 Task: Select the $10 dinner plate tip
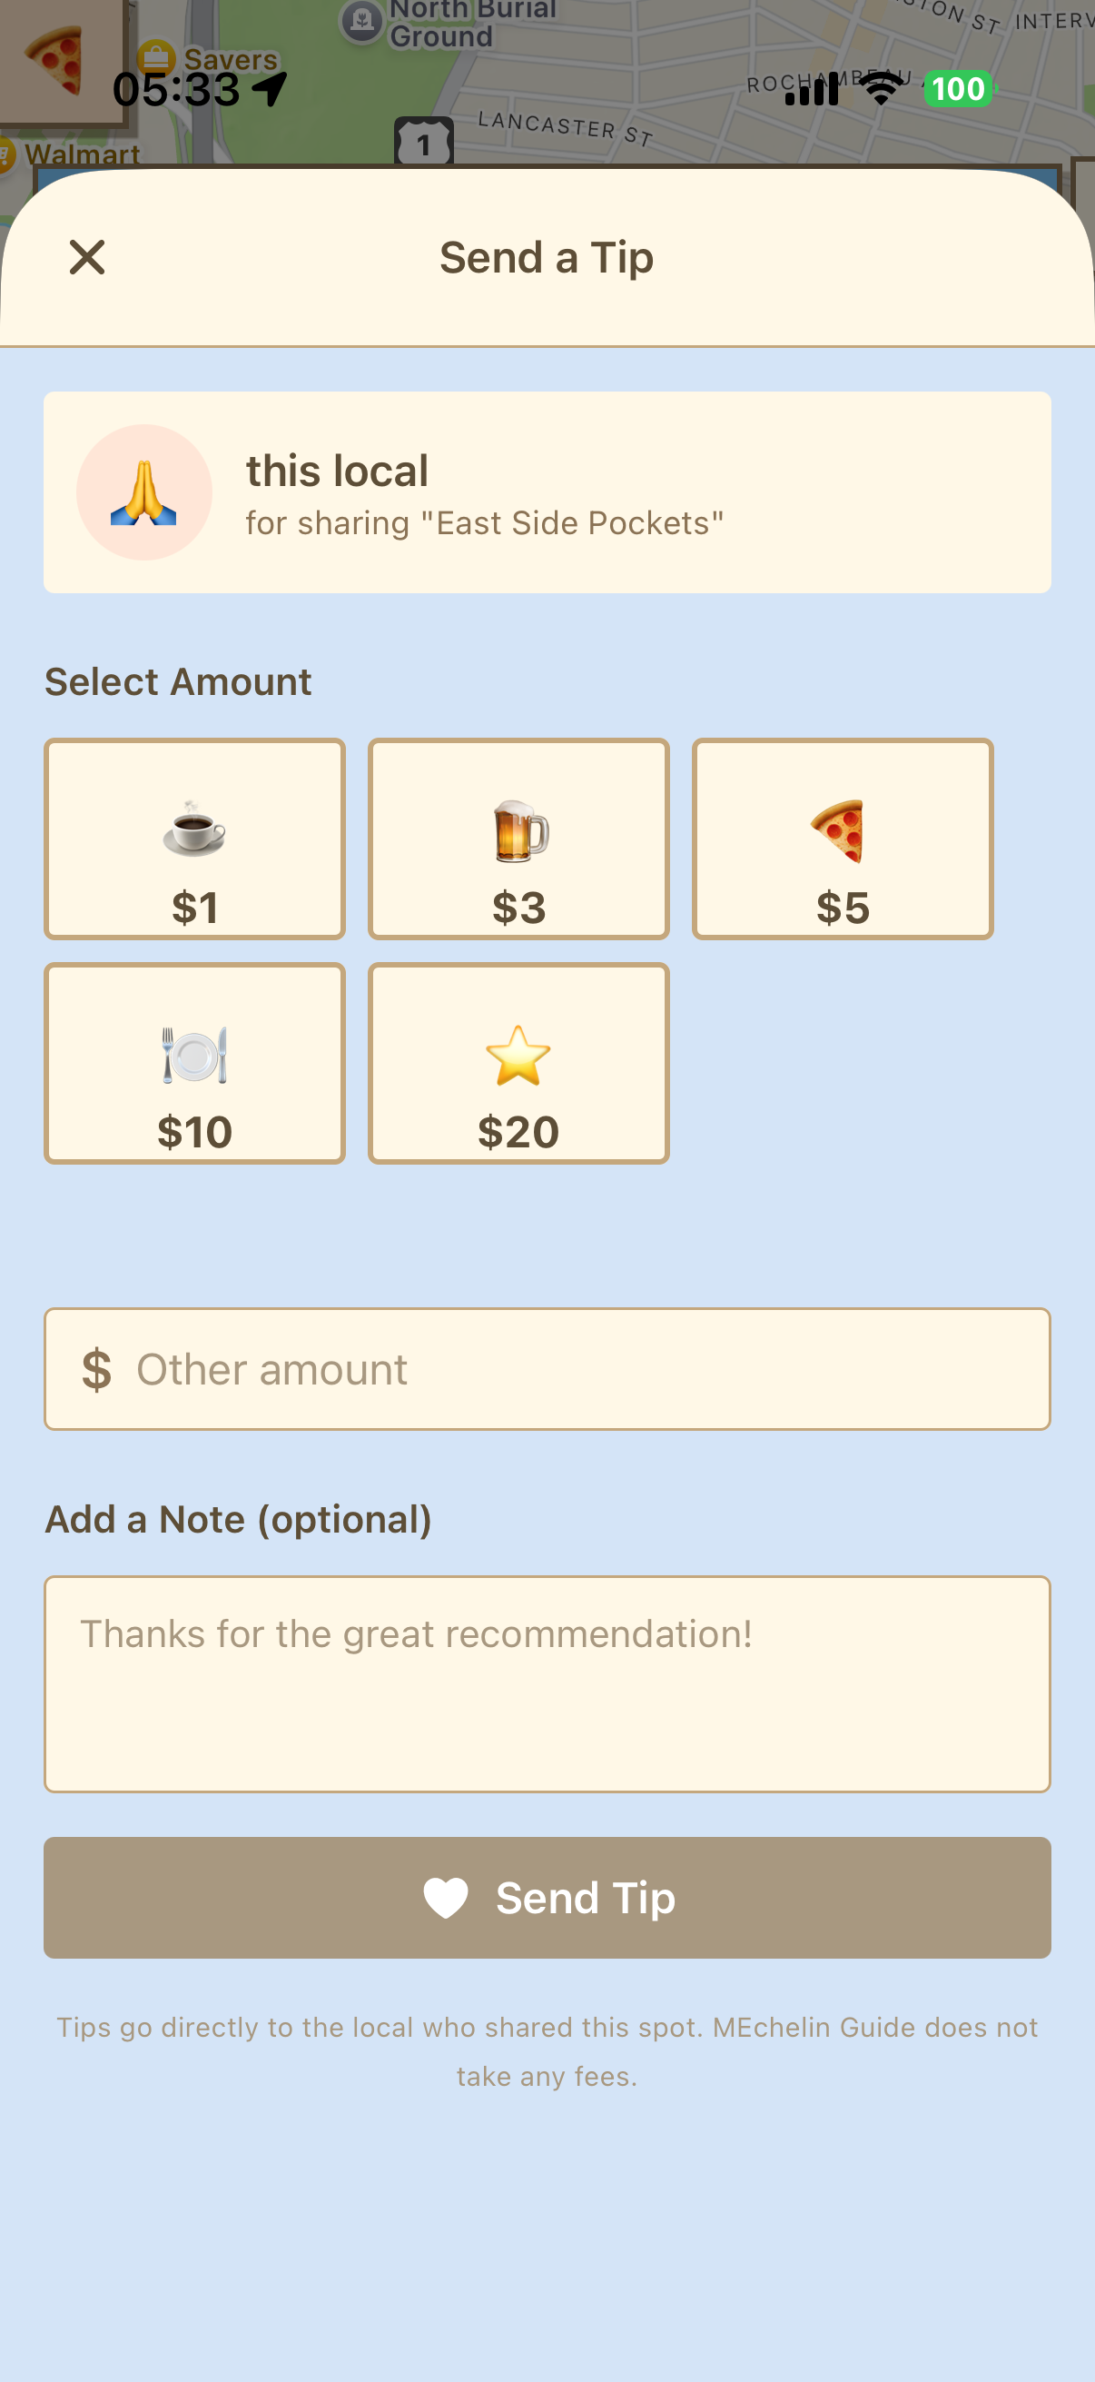(195, 1064)
